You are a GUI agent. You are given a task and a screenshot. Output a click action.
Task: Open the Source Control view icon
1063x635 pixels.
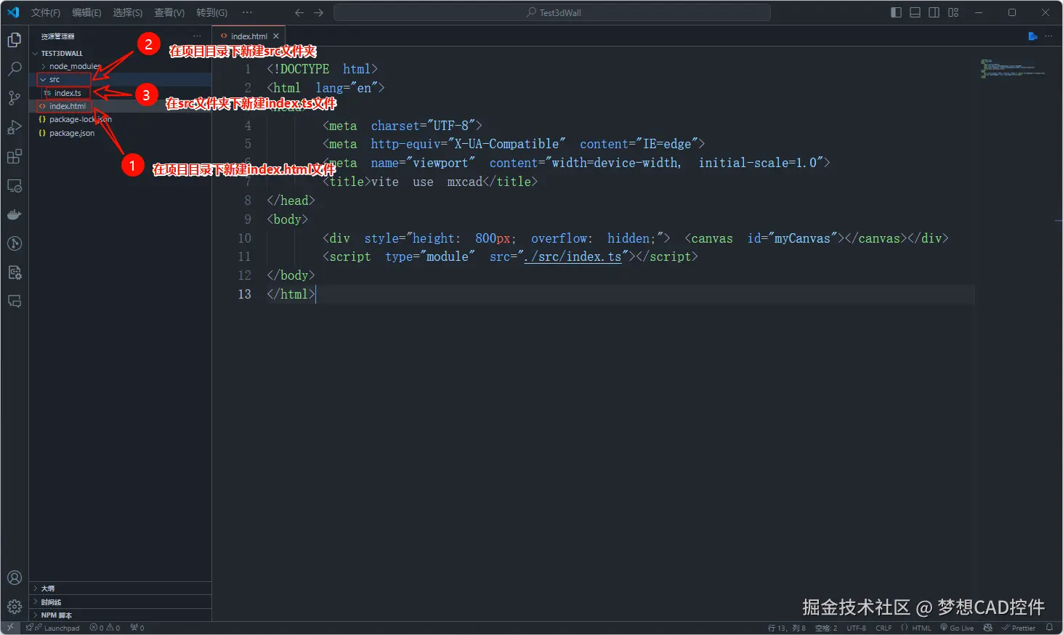[15, 98]
